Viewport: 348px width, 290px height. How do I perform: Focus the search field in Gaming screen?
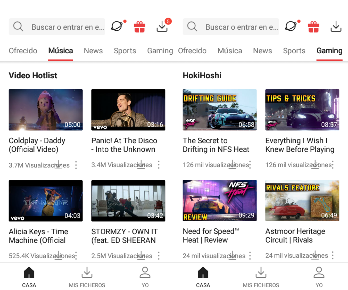231,27
